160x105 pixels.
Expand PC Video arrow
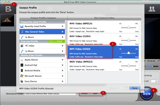coord(63,46)
